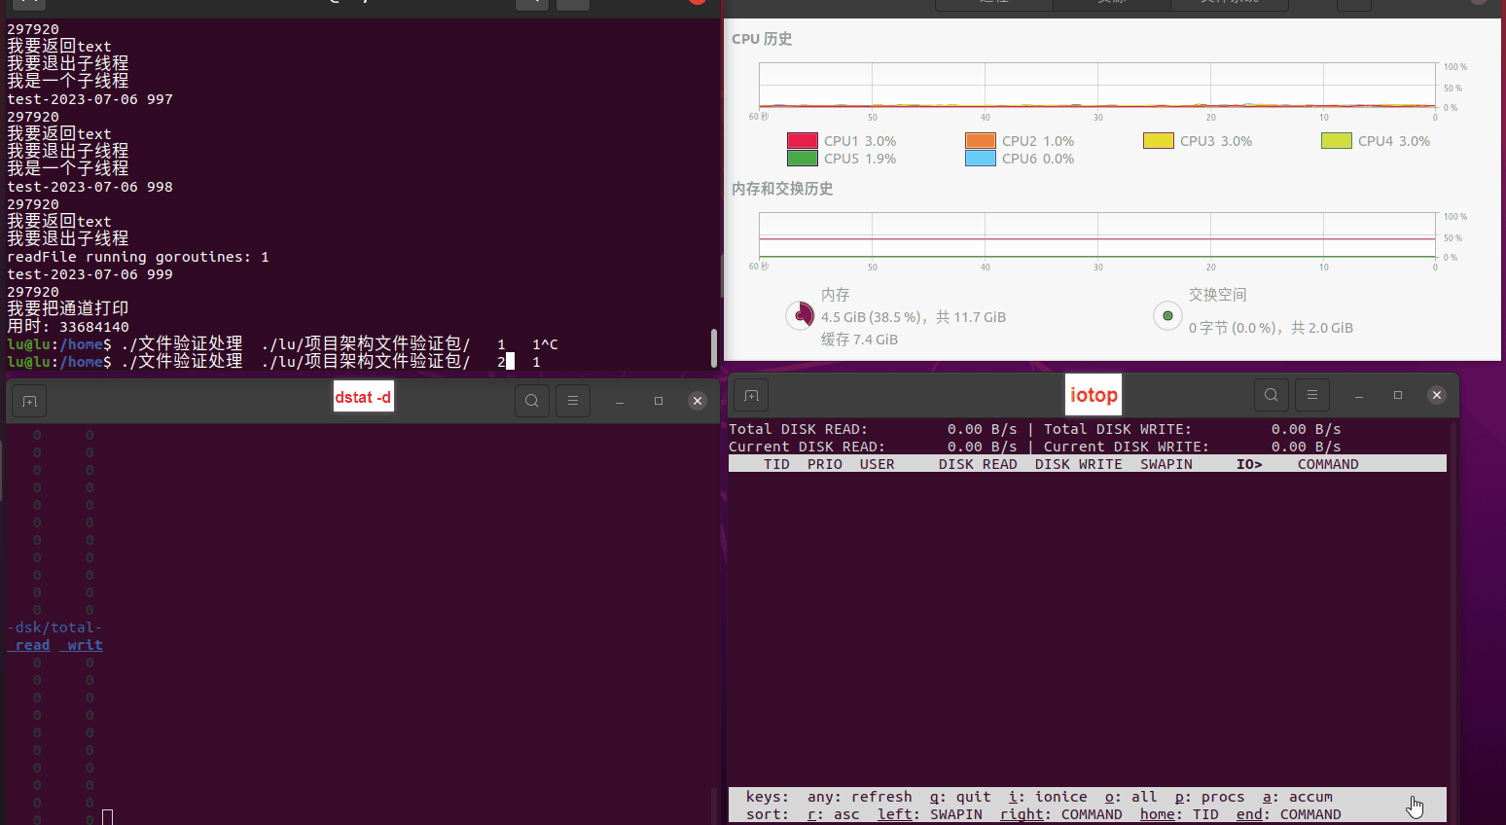Maximize the dstat terminal window
The height and width of the screenshot is (825, 1506).
click(659, 401)
